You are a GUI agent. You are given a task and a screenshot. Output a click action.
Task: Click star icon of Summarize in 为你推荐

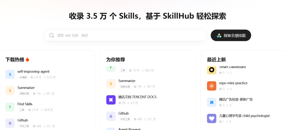point(135,86)
